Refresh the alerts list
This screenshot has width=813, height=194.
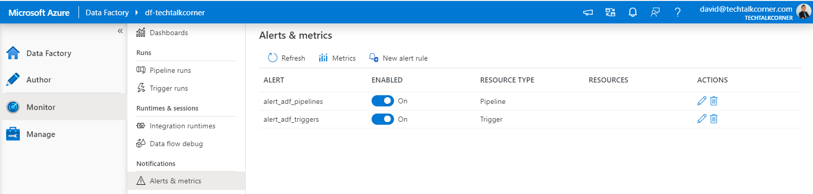point(286,58)
